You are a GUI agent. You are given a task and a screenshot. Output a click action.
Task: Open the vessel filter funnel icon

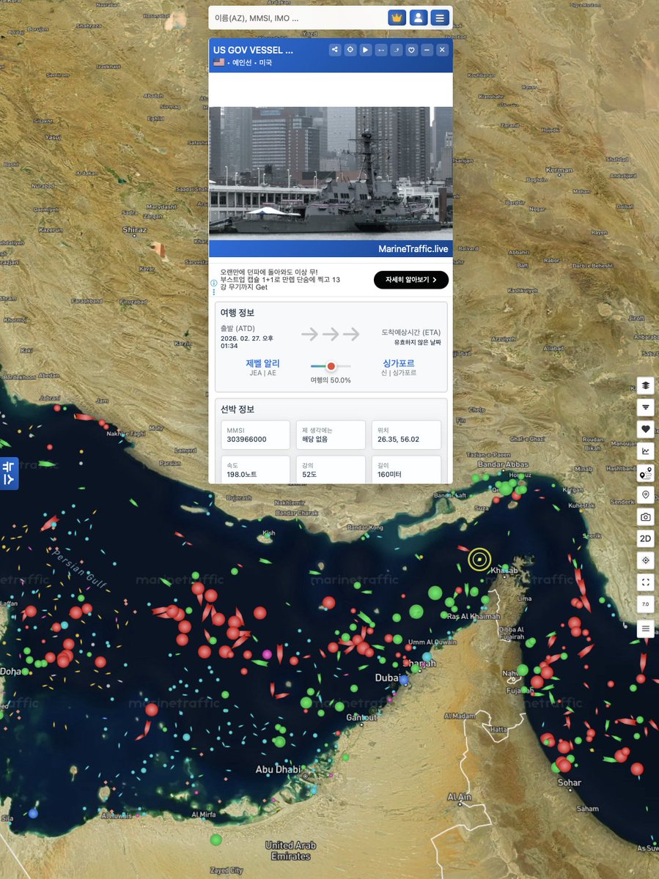646,407
